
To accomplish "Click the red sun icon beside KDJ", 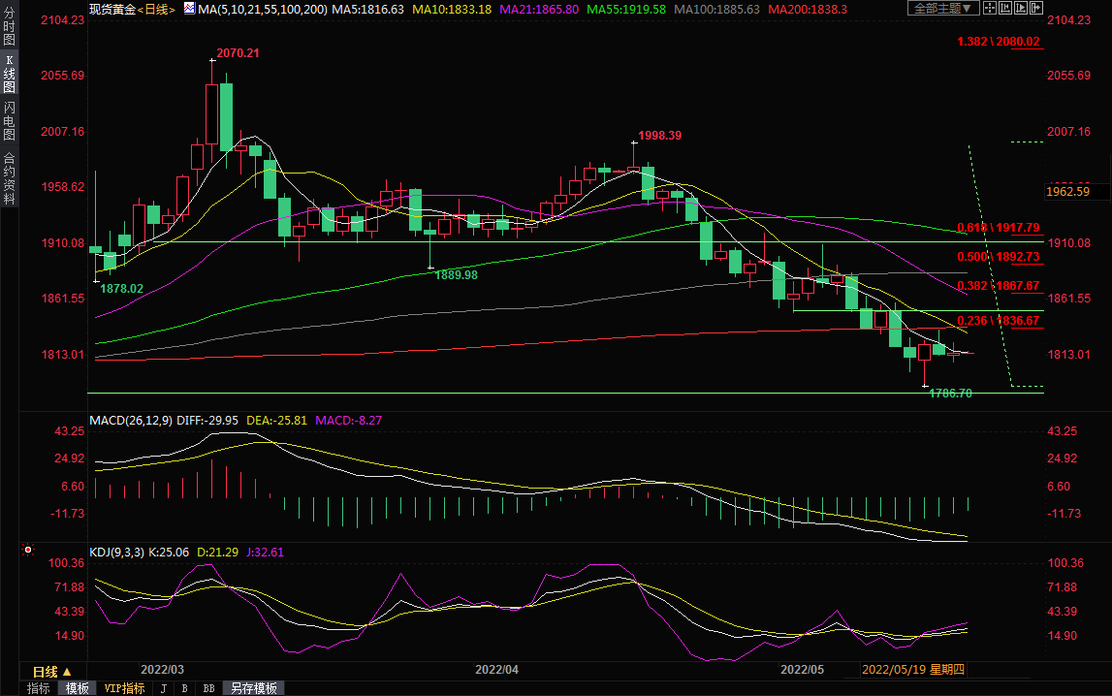I will (x=27, y=551).
